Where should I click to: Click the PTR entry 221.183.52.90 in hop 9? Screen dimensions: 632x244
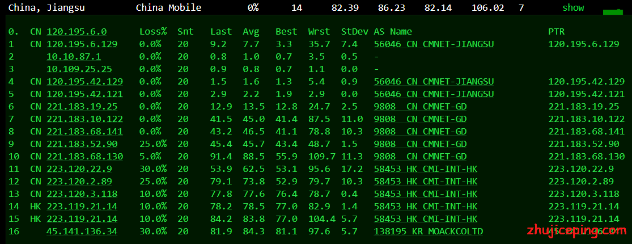(584, 144)
